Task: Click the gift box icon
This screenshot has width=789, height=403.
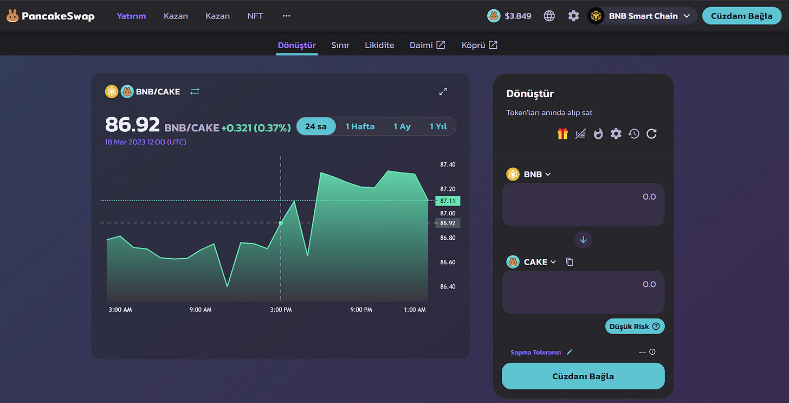Action: (562, 133)
